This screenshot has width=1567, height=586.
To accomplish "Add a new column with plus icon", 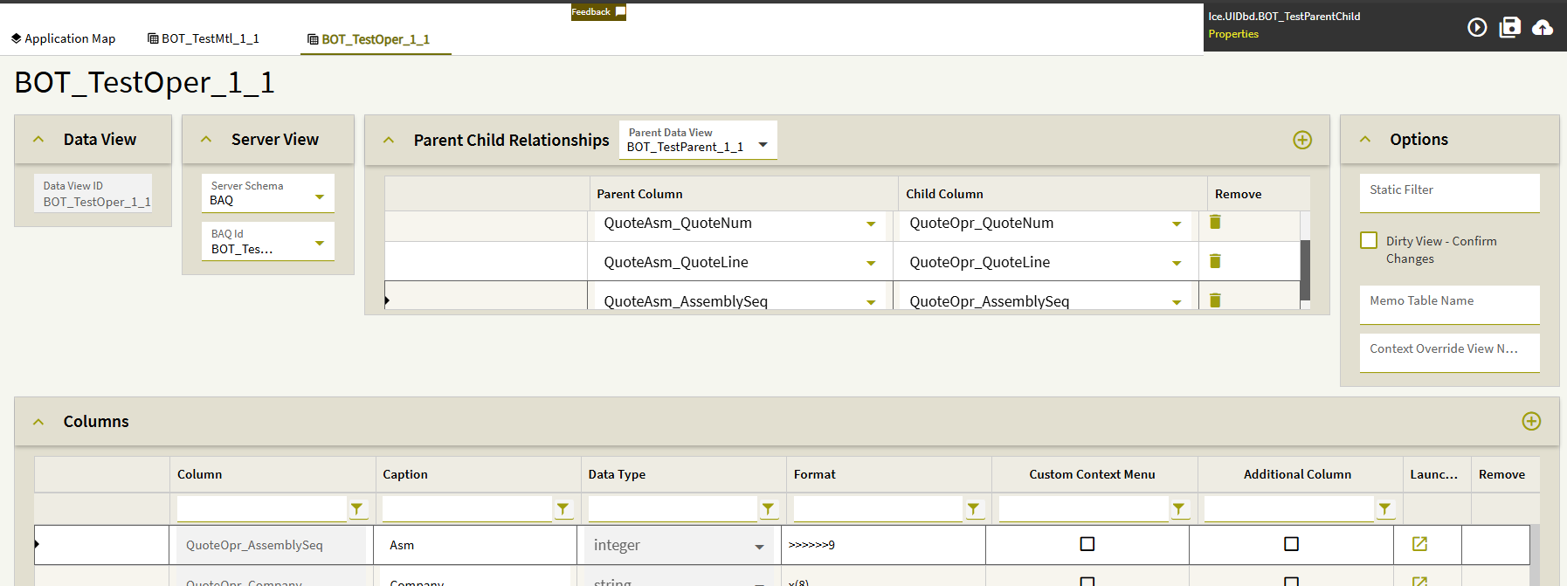I will click(1531, 422).
